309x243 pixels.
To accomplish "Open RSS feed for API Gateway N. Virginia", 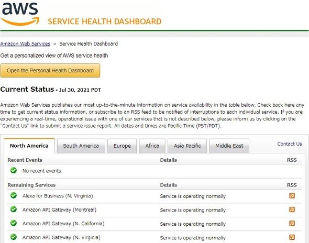I will [292, 237].
